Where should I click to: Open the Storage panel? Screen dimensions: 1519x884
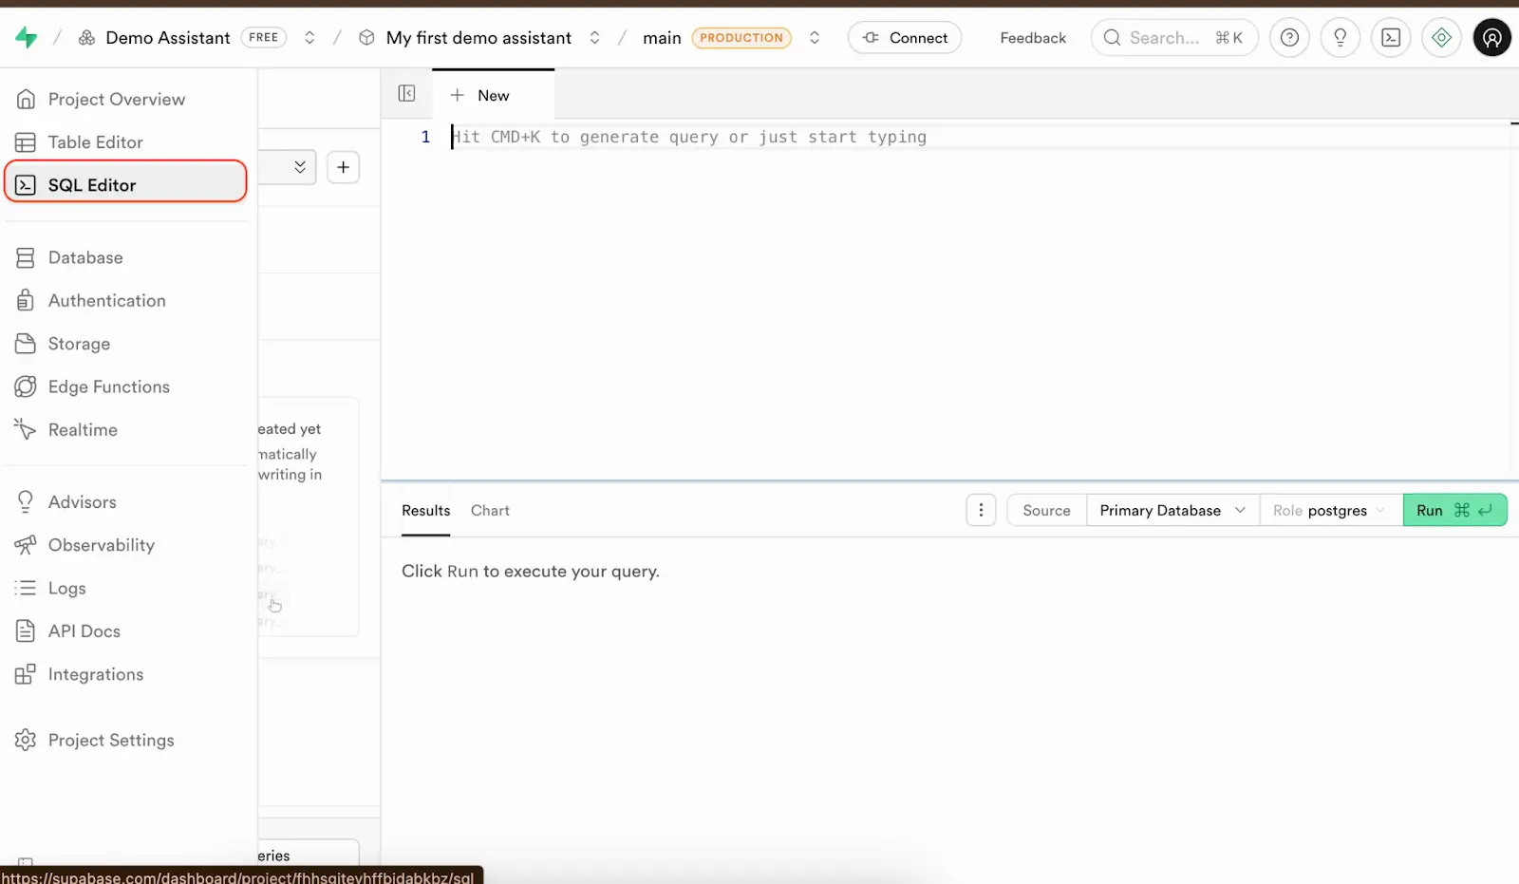80,344
